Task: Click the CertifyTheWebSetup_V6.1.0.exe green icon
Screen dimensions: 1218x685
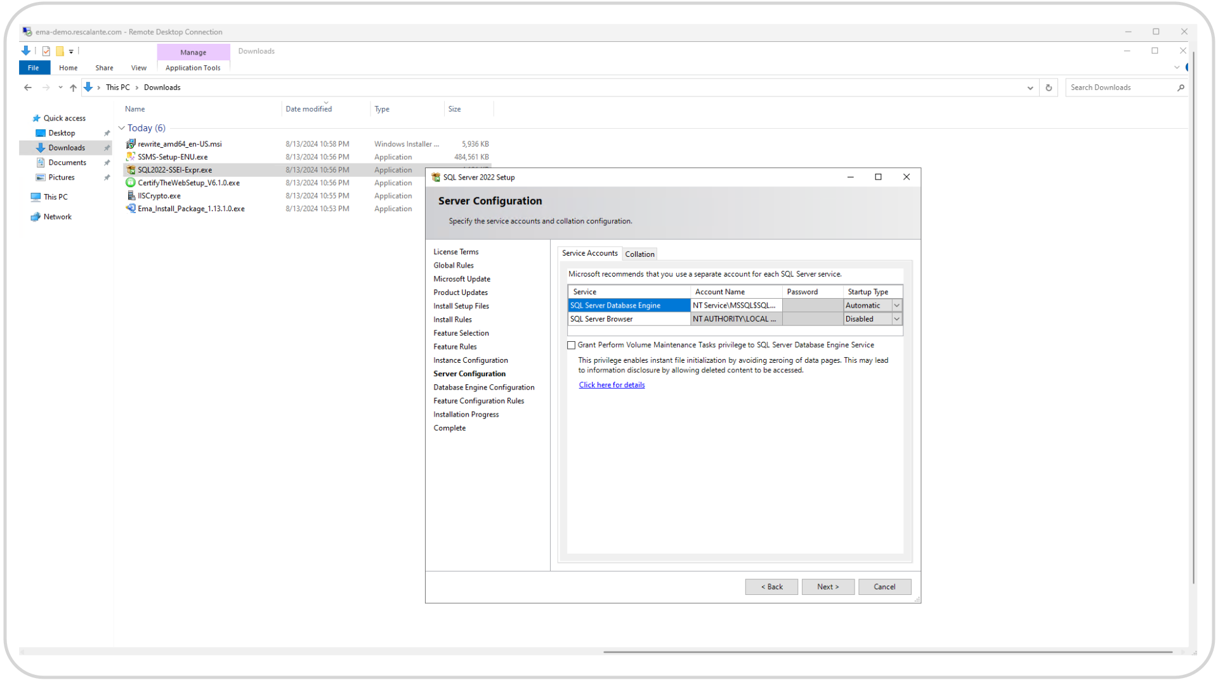Action: pos(131,183)
